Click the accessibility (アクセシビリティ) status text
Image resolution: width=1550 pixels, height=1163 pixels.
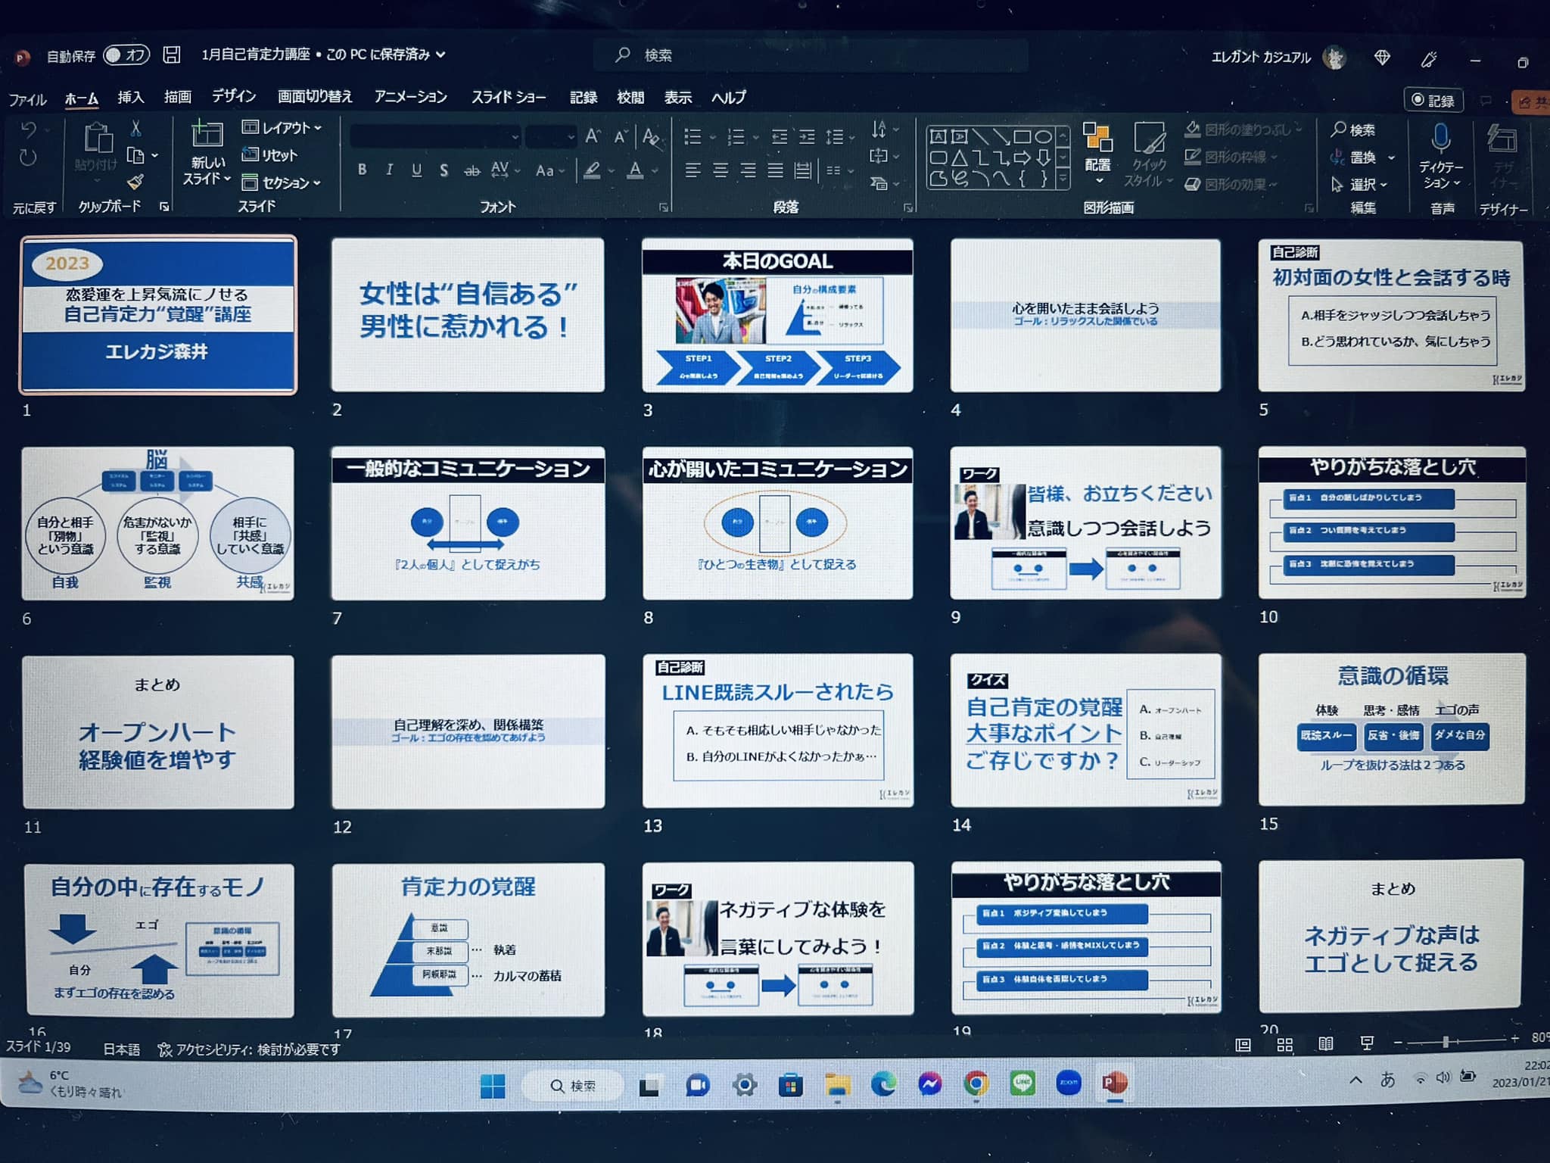(x=249, y=1049)
